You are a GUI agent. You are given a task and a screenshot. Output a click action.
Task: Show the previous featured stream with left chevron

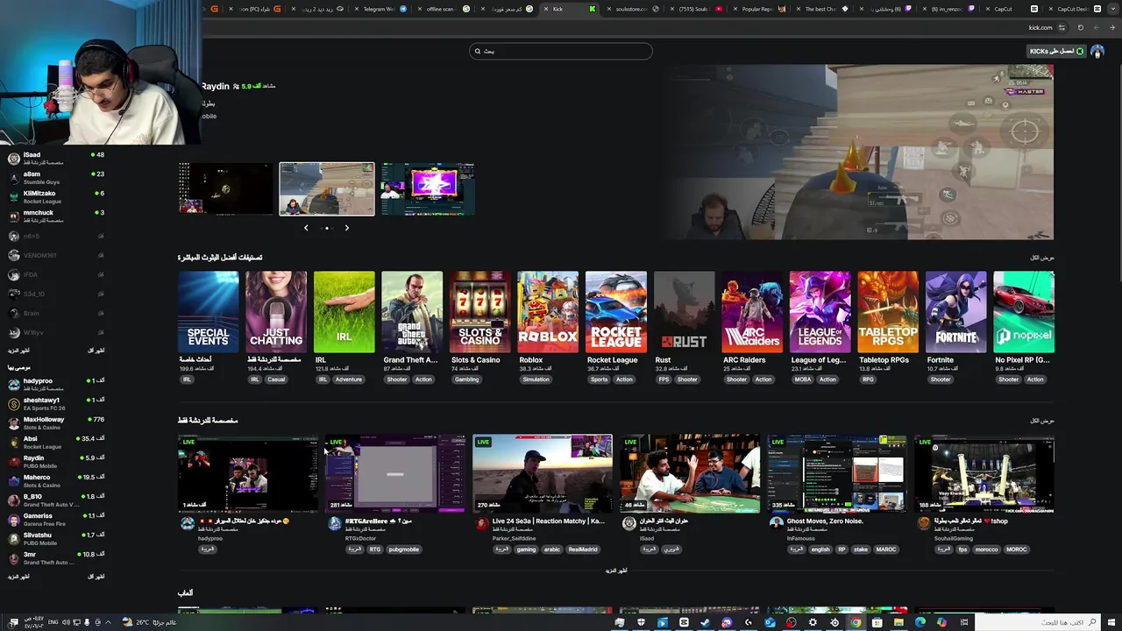click(x=306, y=228)
